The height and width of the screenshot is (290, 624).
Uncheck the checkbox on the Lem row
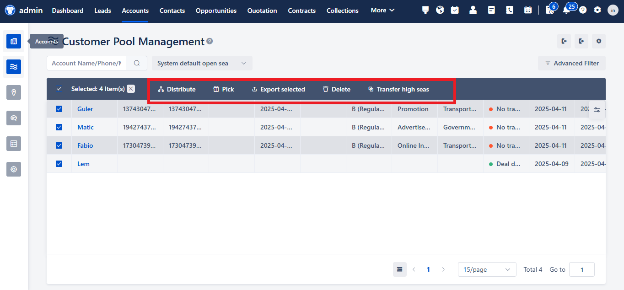(59, 164)
